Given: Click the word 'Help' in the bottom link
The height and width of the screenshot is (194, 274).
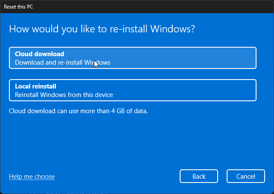Looking at the screenshot, I should tap(16, 176).
